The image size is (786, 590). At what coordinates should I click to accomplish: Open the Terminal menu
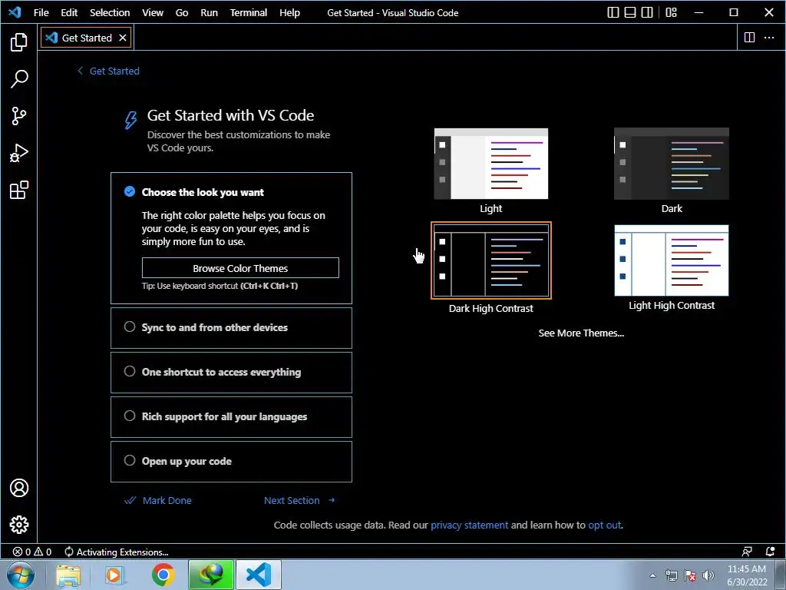tap(248, 12)
